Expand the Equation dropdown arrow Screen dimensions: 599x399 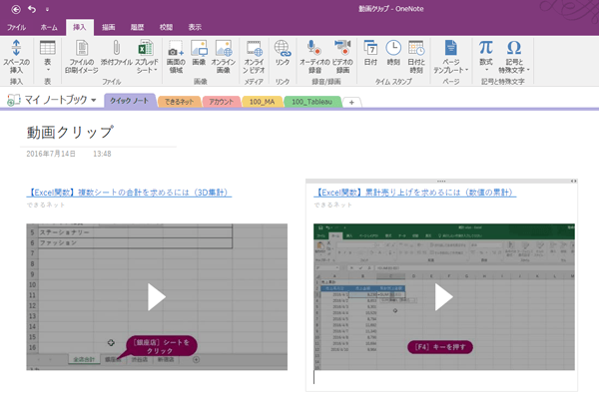coord(486,70)
